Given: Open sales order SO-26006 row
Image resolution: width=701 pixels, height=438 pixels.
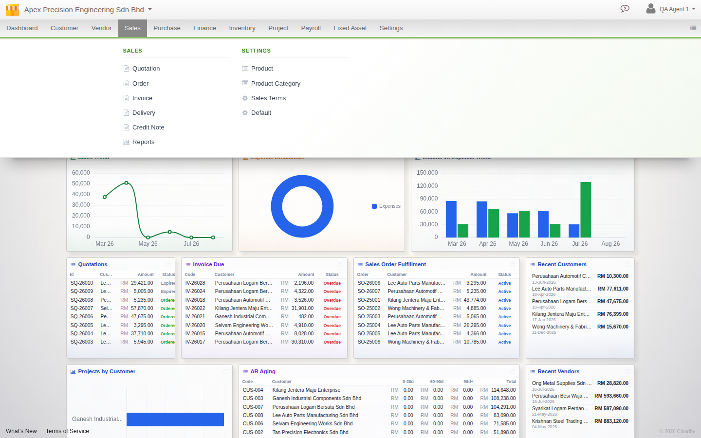Looking at the screenshot, I should (436, 283).
